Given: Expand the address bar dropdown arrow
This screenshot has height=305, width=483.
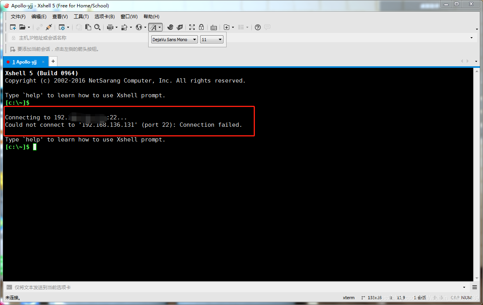Looking at the screenshot, I should coord(471,38).
